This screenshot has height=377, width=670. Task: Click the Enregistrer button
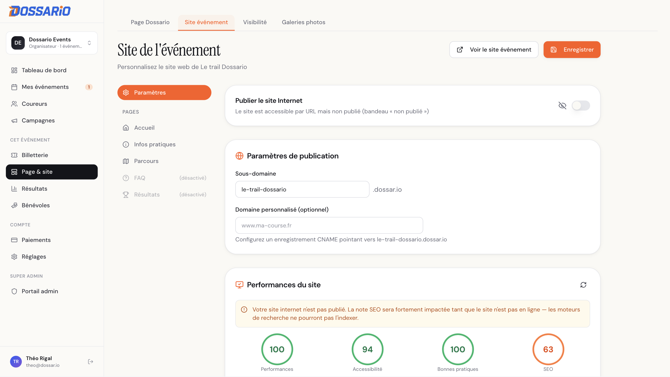coord(572,50)
